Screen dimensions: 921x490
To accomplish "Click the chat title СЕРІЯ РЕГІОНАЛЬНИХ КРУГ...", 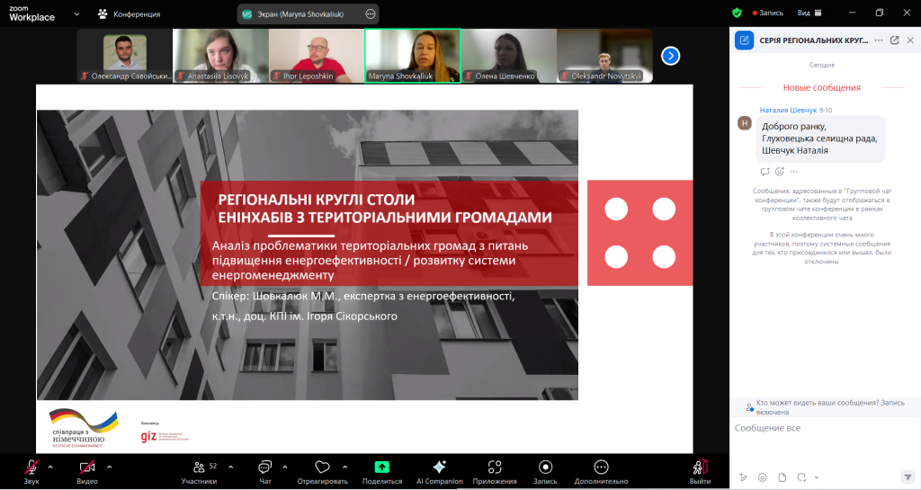I will coord(813,40).
